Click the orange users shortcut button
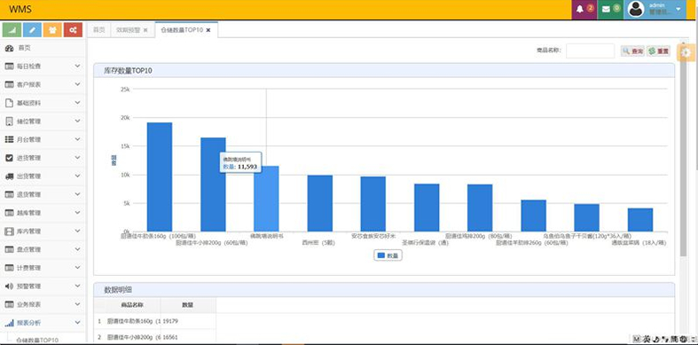This screenshot has width=698, height=345. [x=52, y=30]
